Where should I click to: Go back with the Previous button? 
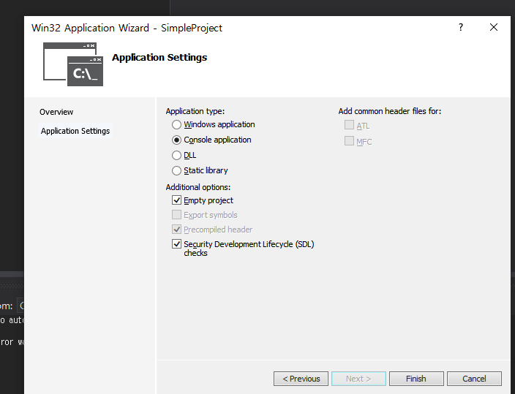click(x=301, y=379)
